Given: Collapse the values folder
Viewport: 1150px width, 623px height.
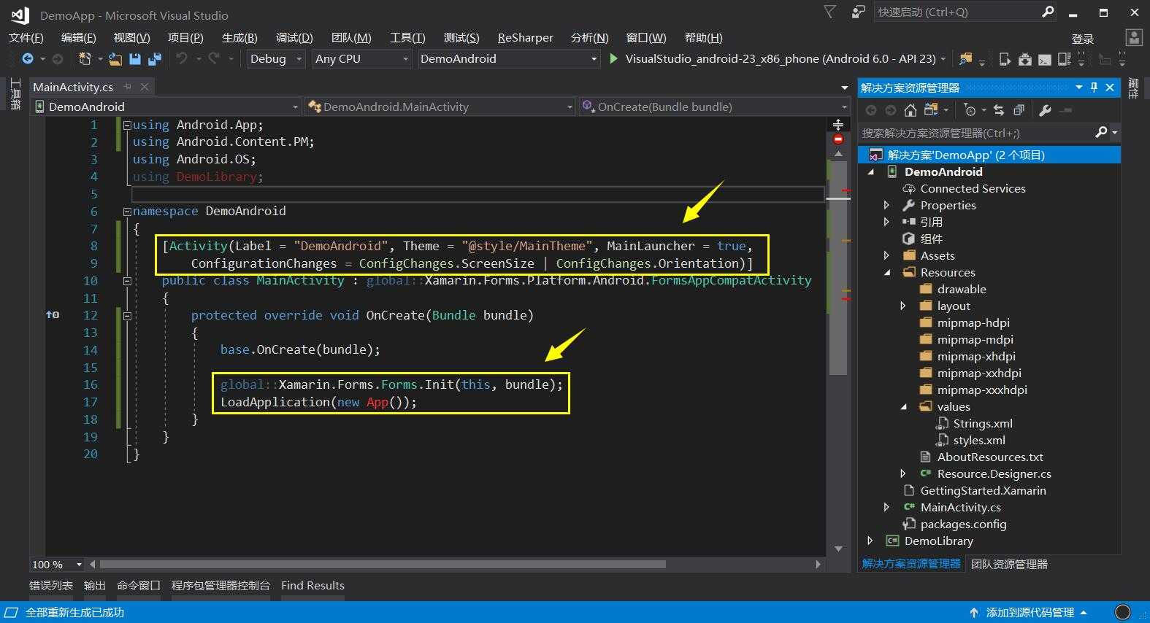Looking at the screenshot, I should (904, 407).
